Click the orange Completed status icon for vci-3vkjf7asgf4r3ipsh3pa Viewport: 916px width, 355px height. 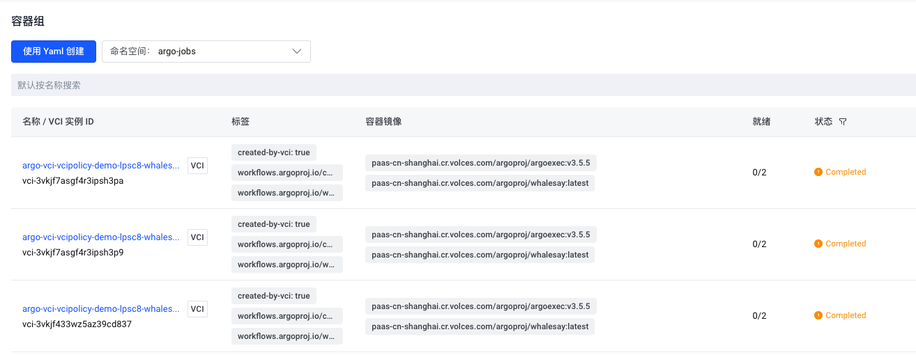(x=818, y=172)
